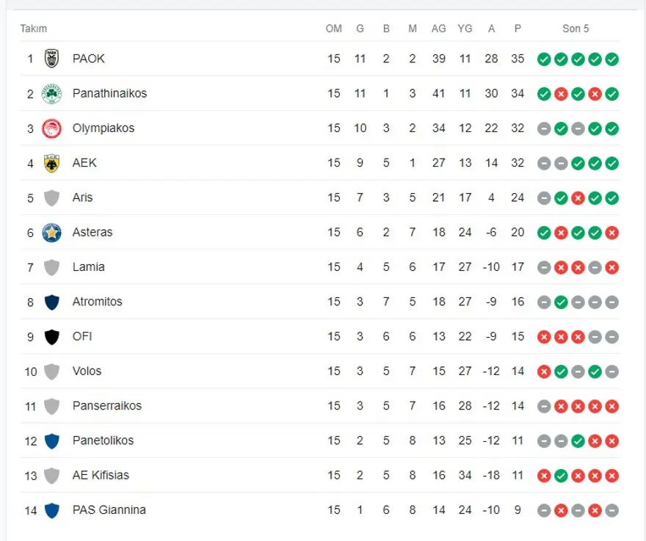Click PAS Giannina's latest draw indicator
This screenshot has width=646, height=541.
coord(612,511)
